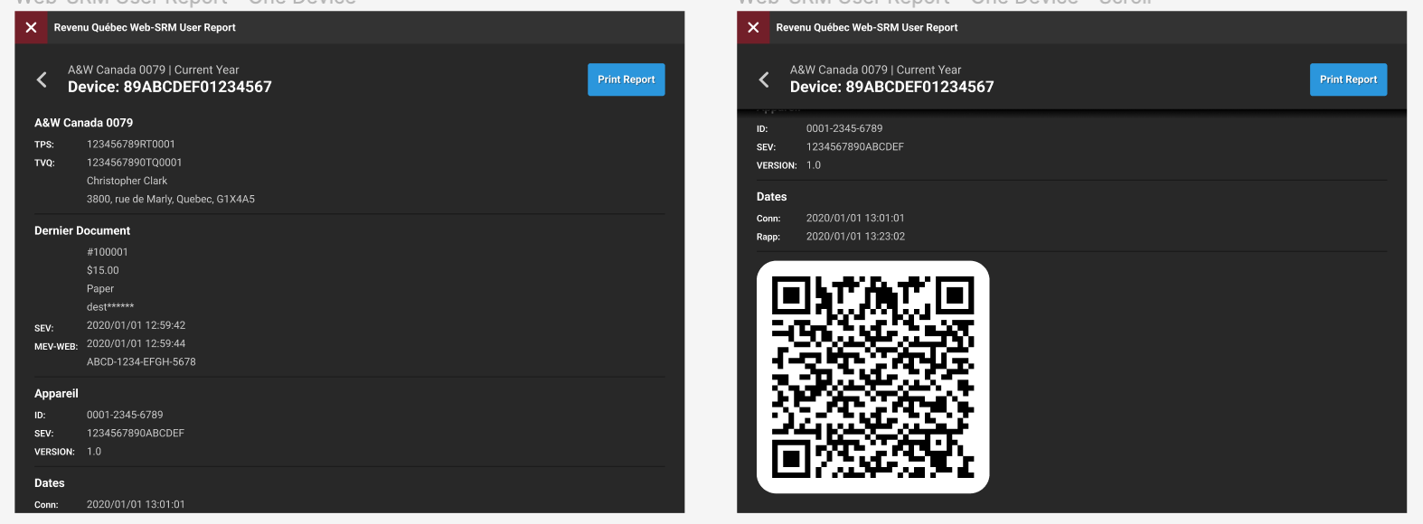This screenshot has width=1423, height=524.
Task: Click Print Report in the right panel
Action: (1348, 80)
